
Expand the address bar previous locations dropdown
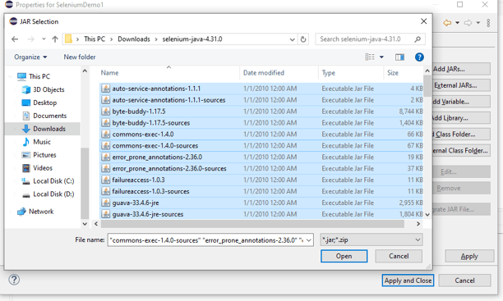point(293,39)
